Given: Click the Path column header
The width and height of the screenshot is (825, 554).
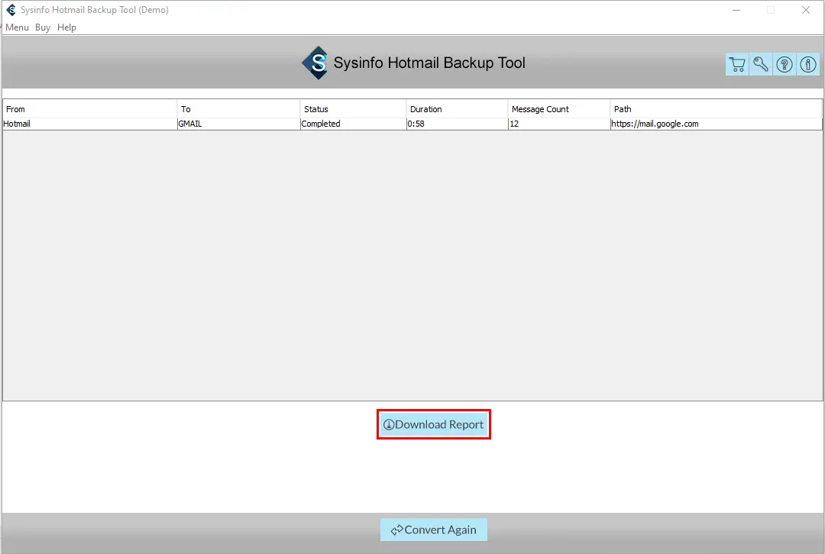Looking at the screenshot, I should coord(716,109).
